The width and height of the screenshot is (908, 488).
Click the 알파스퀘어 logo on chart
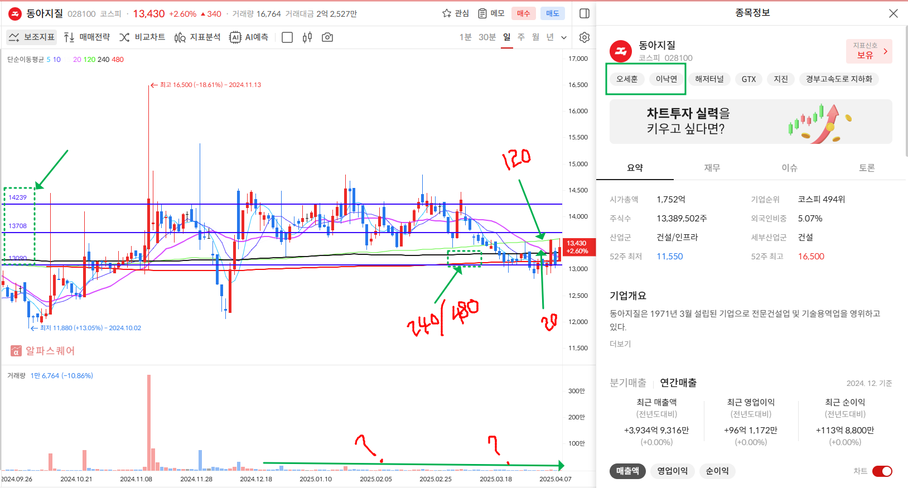coord(42,351)
